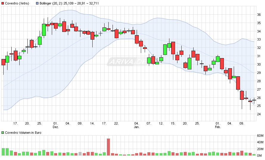Viewport: 265px width, 160px height.
Task: Click the 'Dez.' month label
Action: pos(56,127)
